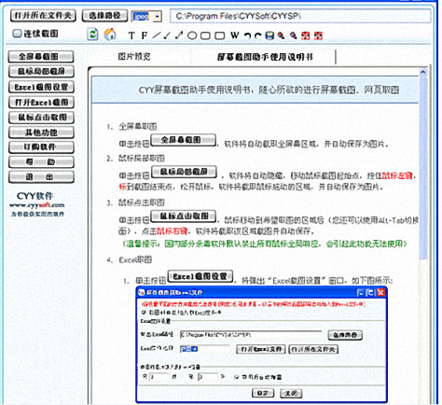Select the second rounded rectangle tool
Viewport: 442px width, 405px height.
click(x=219, y=35)
